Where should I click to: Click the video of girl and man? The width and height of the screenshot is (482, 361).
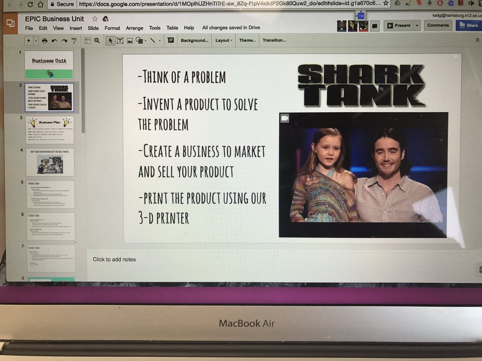[363, 175]
